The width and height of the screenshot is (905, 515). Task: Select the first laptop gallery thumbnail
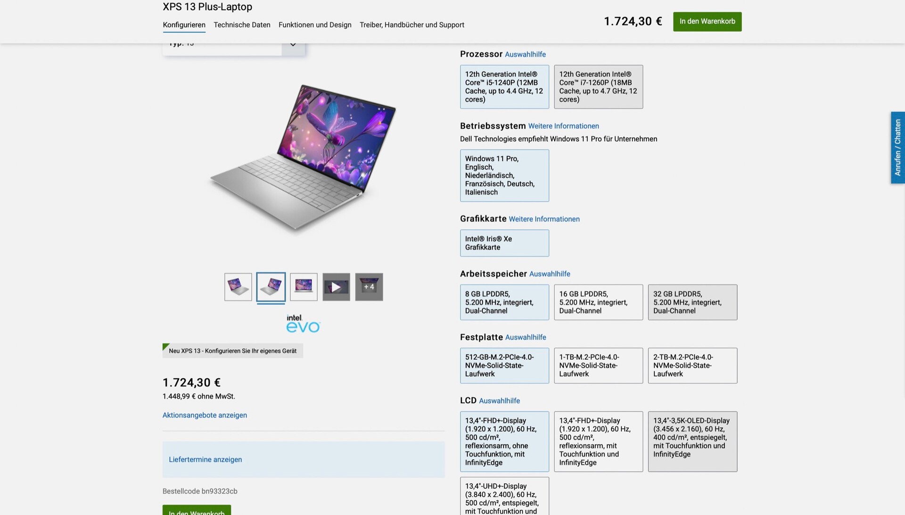(238, 287)
